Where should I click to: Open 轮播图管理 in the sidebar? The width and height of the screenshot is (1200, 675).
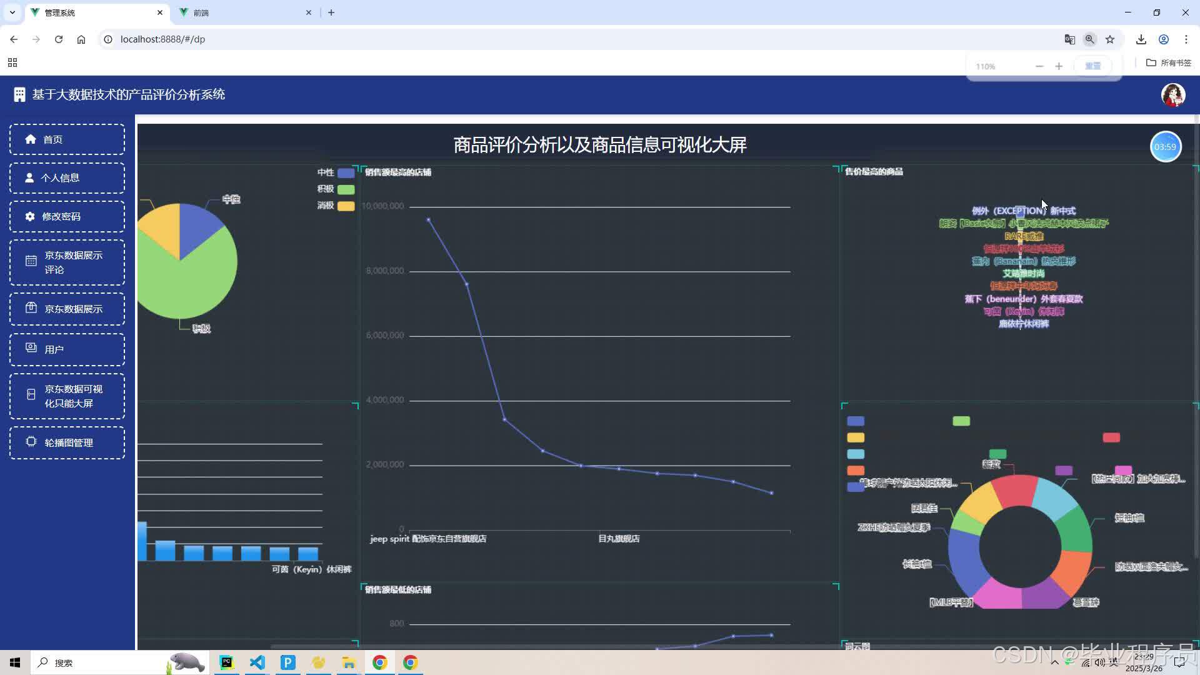(x=67, y=442)
